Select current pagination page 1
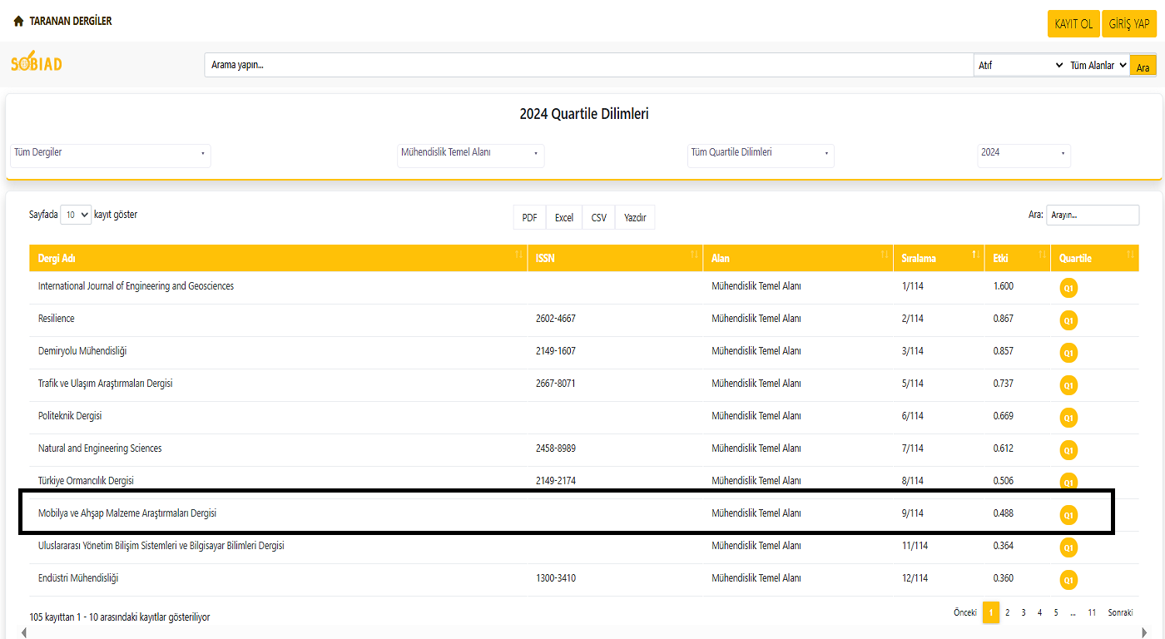Viewport: 1165px width, 639px height. coord(991,612)
